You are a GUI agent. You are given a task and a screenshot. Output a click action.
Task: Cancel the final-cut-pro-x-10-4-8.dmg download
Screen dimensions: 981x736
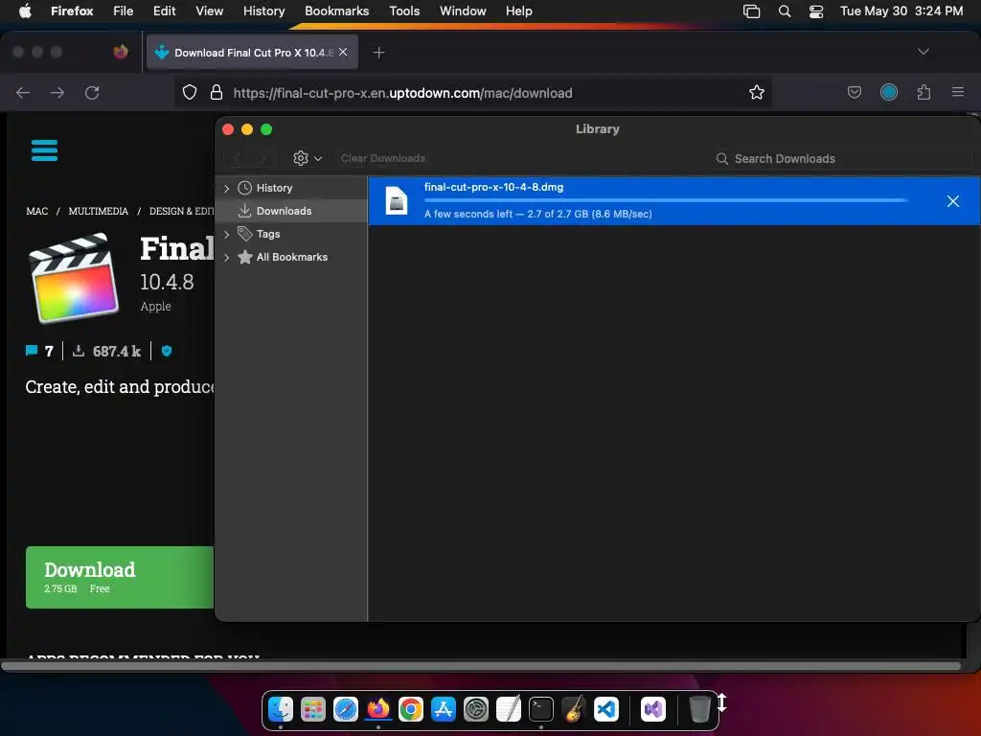tap(952, 201)
